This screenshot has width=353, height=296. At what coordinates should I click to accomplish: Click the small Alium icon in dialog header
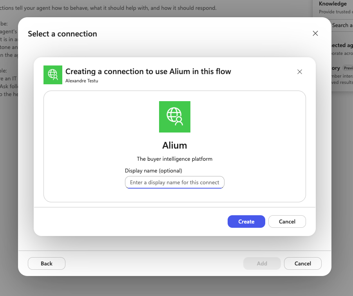(53, 75)
